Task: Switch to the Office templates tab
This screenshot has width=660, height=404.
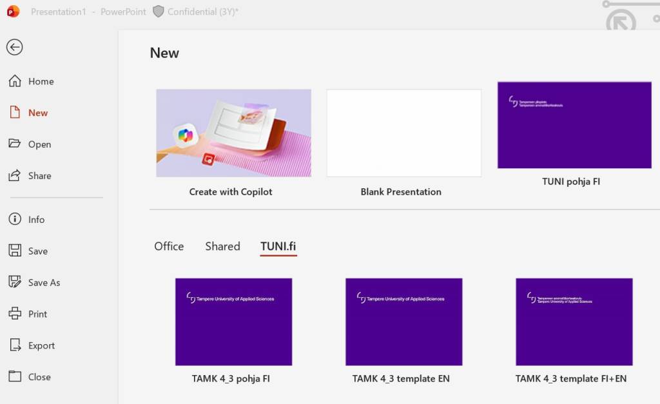Action: pos(169,246)
